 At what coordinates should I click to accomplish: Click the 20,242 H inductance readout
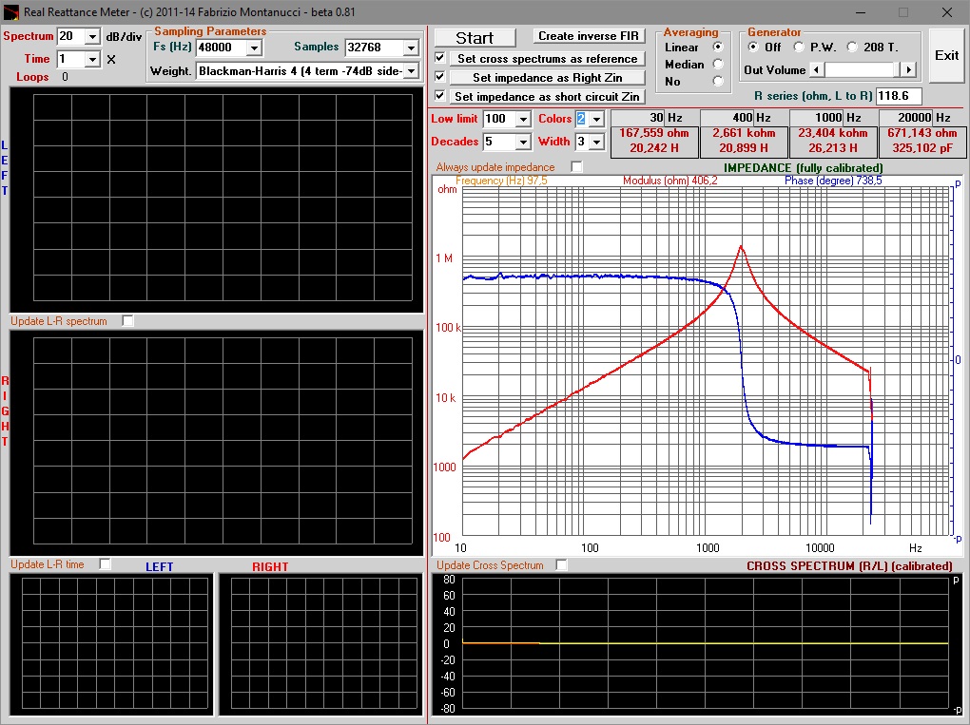pos(654,148)
